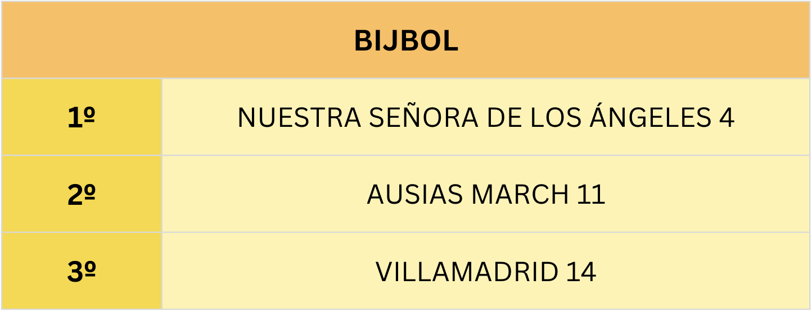812x312 pixels.
Task: Select the 2º rank cell
Action: [82, 195]
